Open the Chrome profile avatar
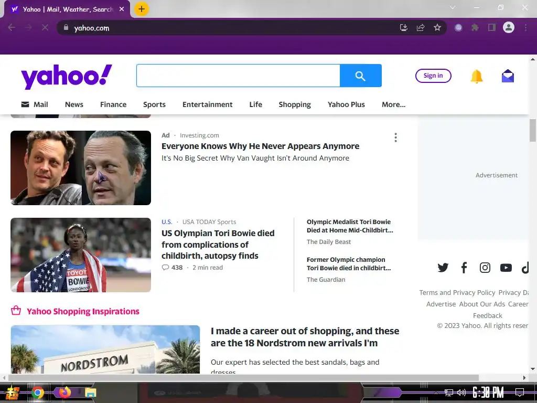 (509, 27)
